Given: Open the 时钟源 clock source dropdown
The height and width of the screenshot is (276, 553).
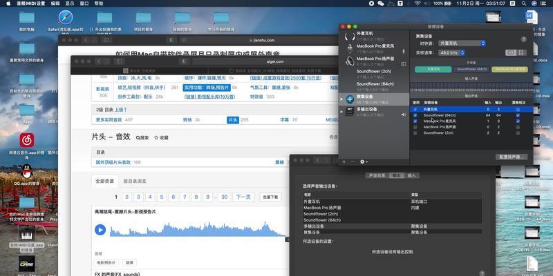Looking at the screenshot, I should (462, 43).
